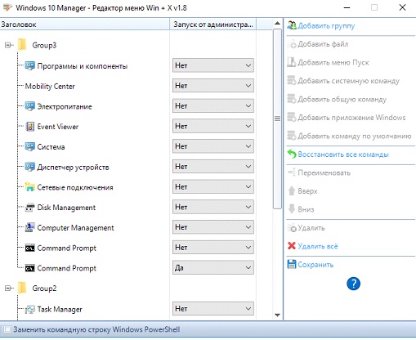Screen dimensions: 416x340
Task: Select Computer Management tree item
Action: coord(75,228)
